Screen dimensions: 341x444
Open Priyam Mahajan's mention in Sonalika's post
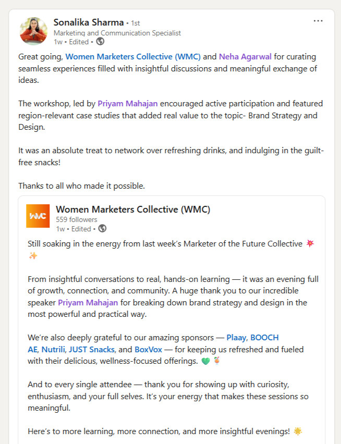127,104
